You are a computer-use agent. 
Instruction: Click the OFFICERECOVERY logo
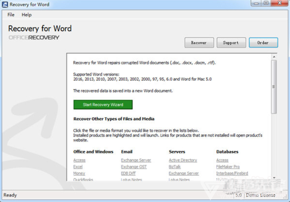point(34,38)
